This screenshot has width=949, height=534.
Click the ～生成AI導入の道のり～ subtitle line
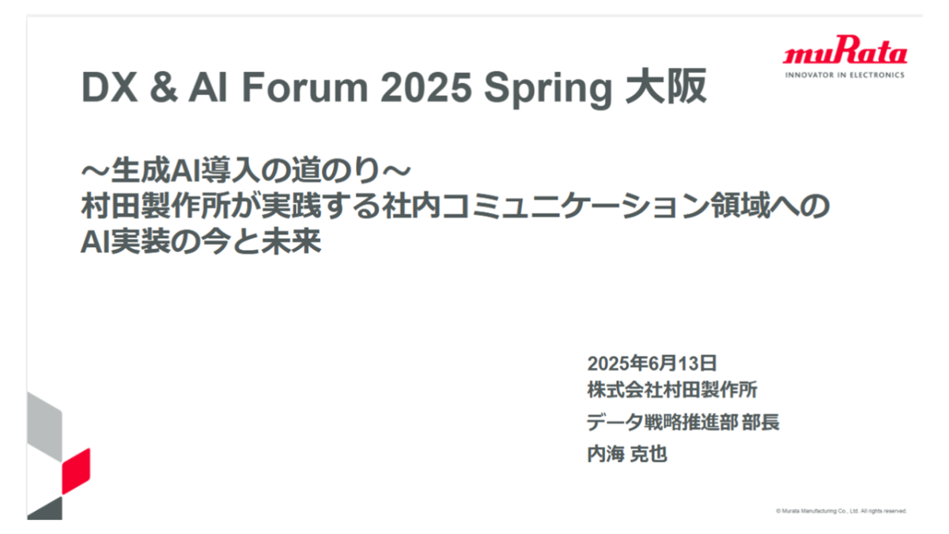[247, 172]
